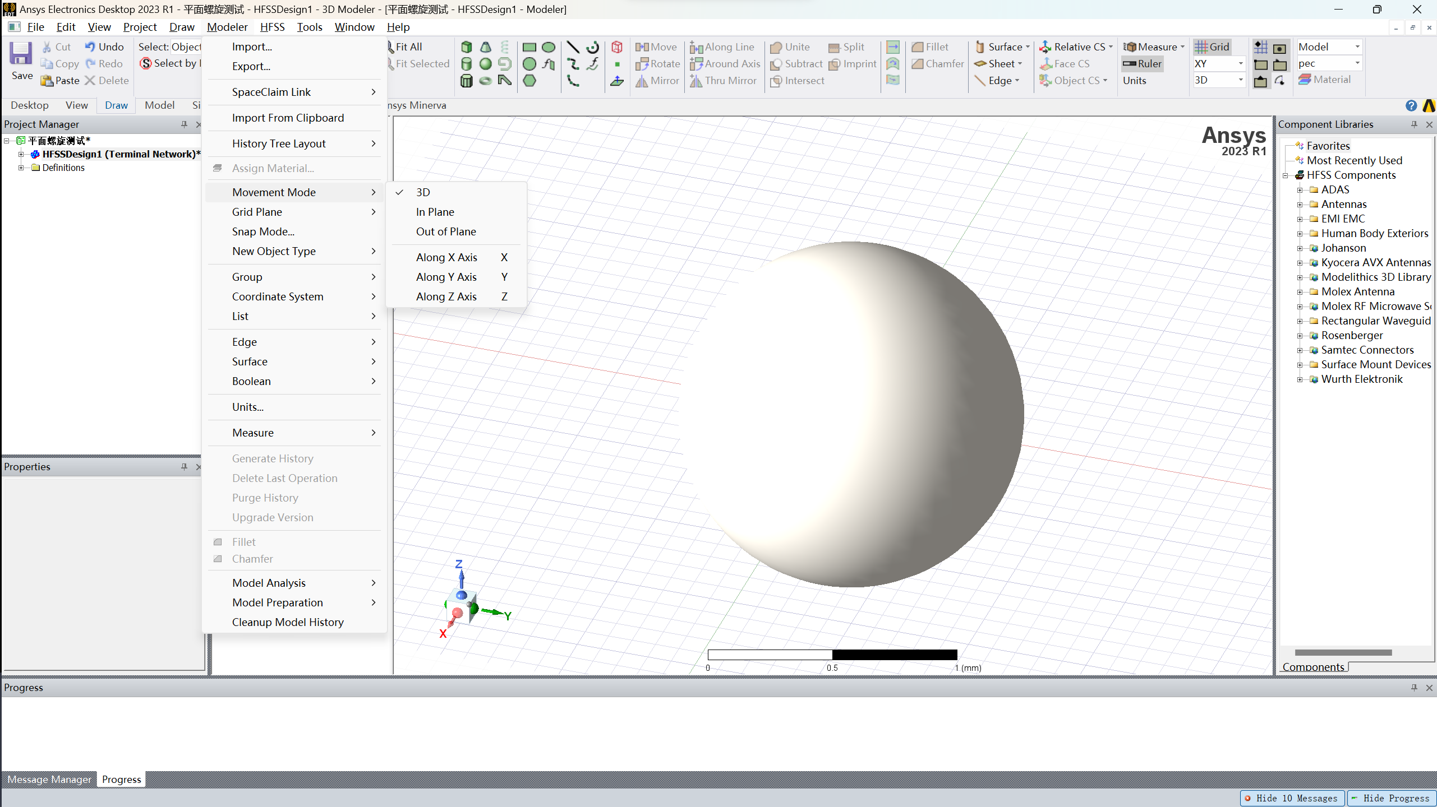
Task: Select the spiral drawing tool
Action: (x=505, y=64)
